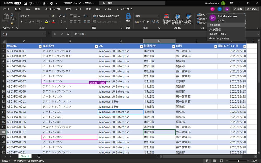Expand fill color dropdown arrow
Image resolution: width=261 pixels, height=163 pixels.
point(50,22)
